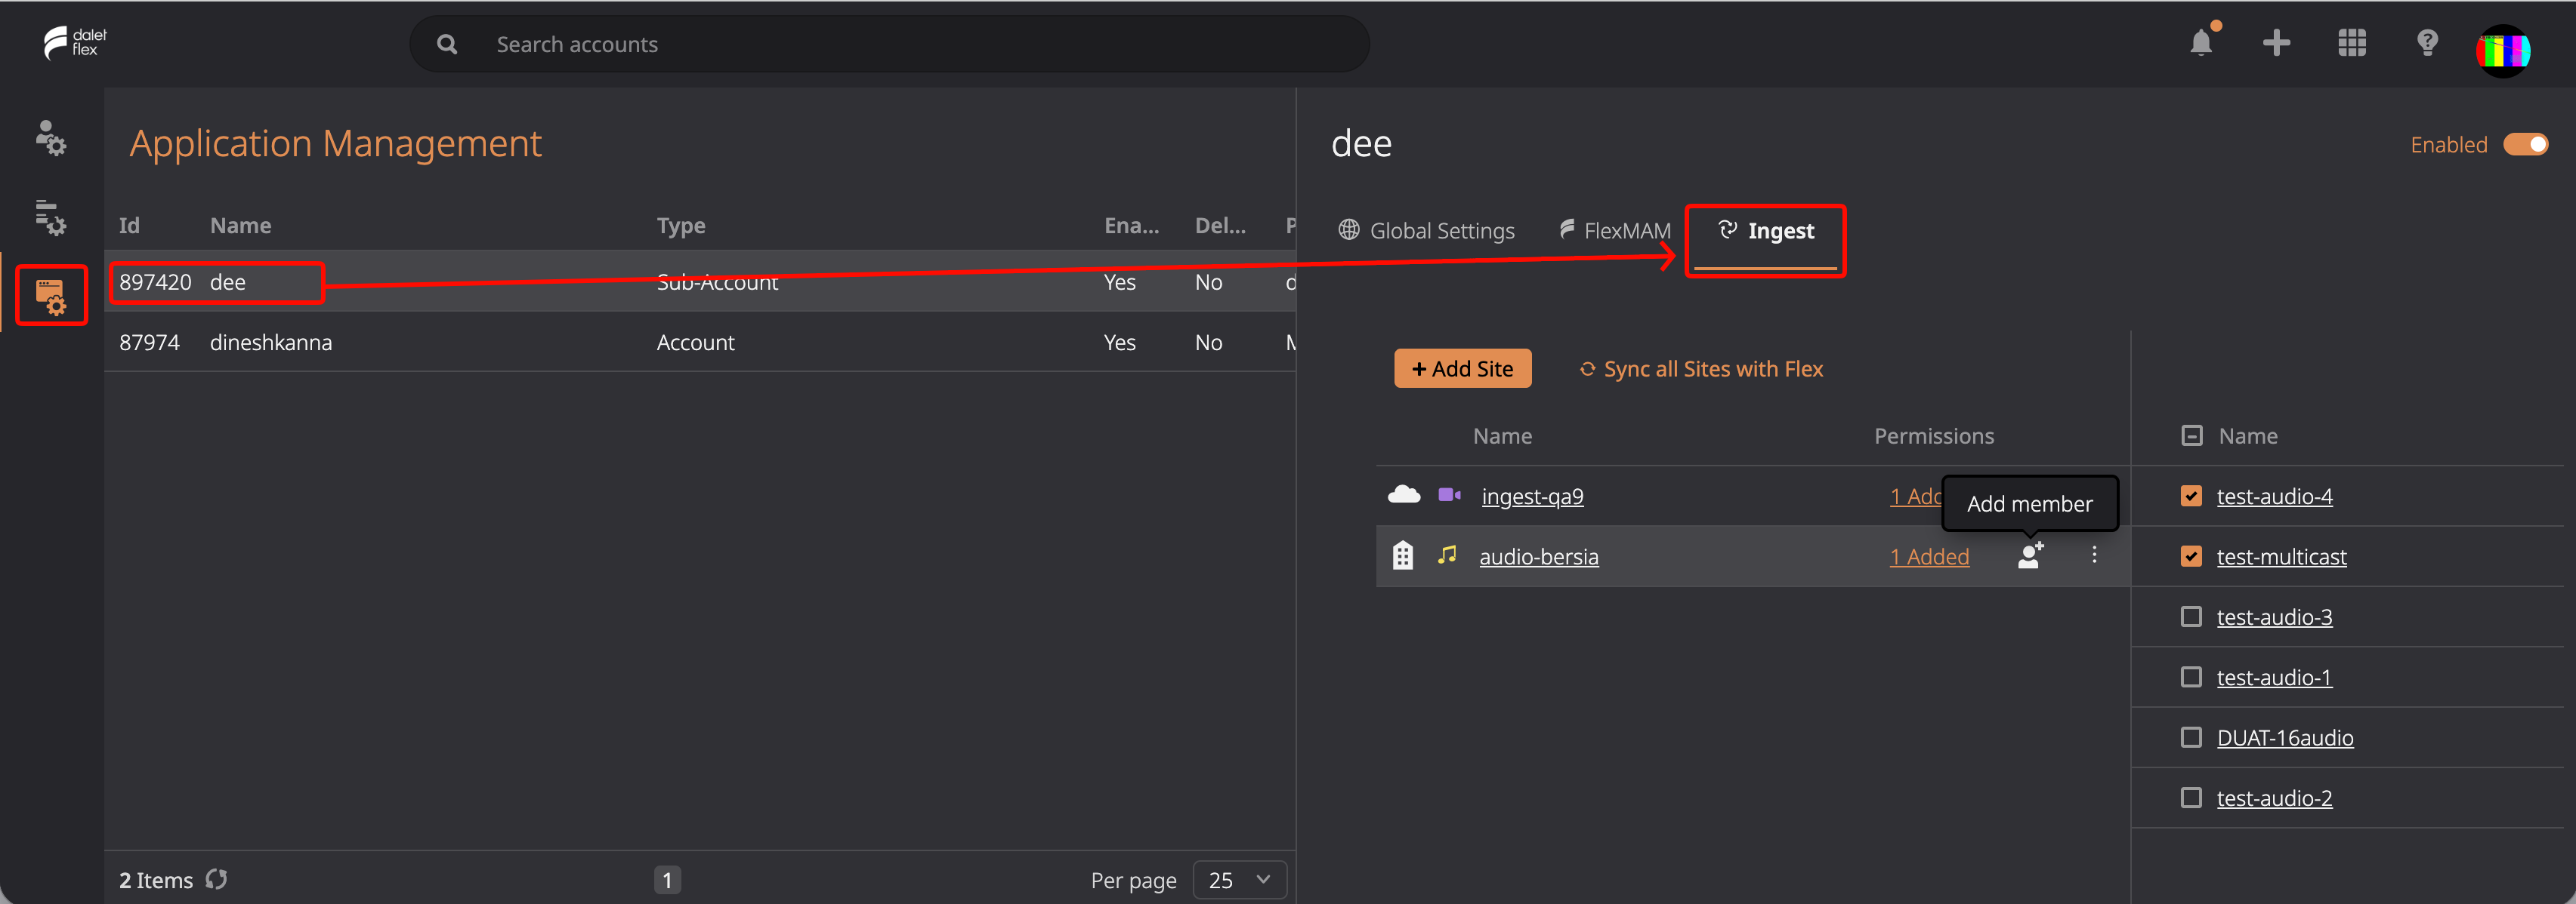Open the Application Management sidebar icon
The height and width of the screenshot is (904, 2576).
click(50, 297)
